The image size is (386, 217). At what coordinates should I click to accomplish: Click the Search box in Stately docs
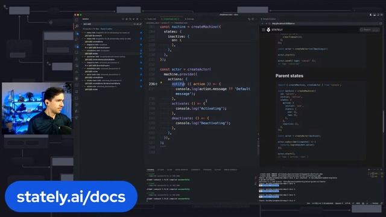pyautogui.click(x=369, y=30)
